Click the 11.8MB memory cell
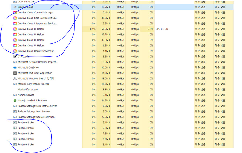This screenshot has height=153, width=242. [x=104, y=73]
